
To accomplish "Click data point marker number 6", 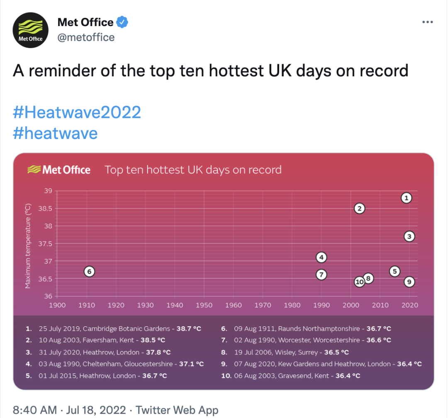I will click(x=89, y=272).
